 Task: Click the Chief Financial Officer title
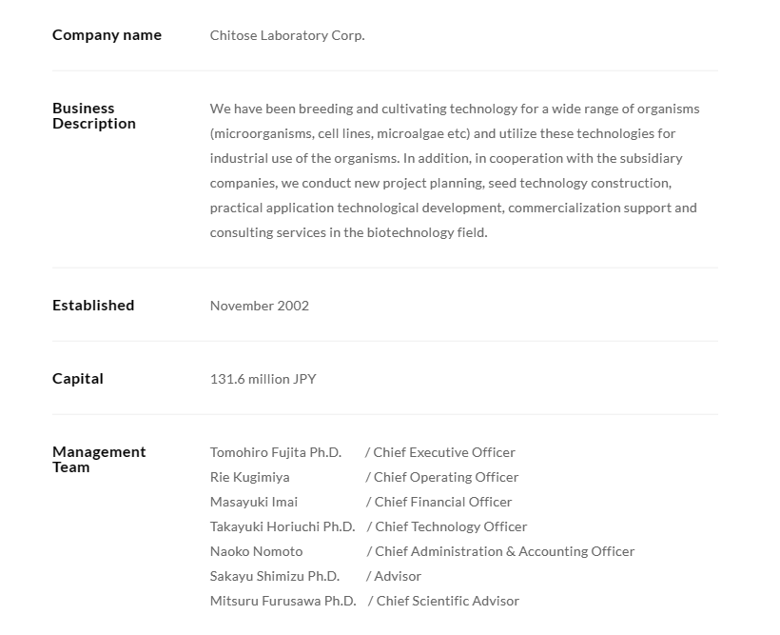443,502
